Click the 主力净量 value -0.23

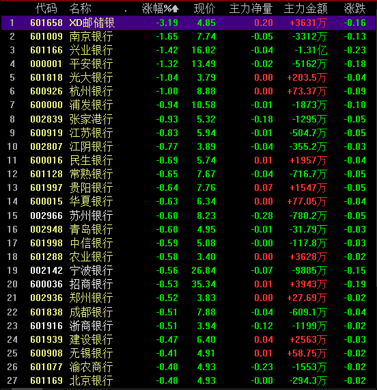click(262, 367)
